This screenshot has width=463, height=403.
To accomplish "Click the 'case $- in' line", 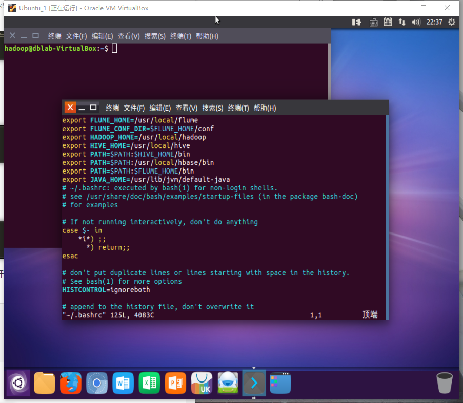I will [82, 230].
